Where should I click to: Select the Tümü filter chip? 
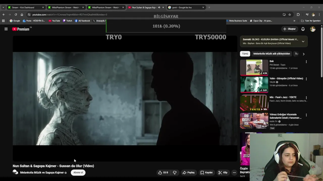[245, 54]
